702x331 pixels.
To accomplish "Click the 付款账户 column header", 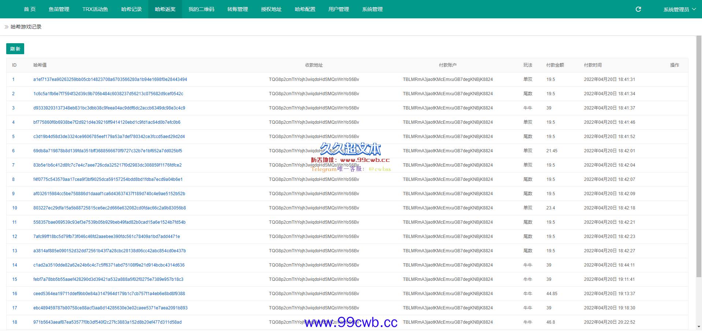I will [447, 65].
